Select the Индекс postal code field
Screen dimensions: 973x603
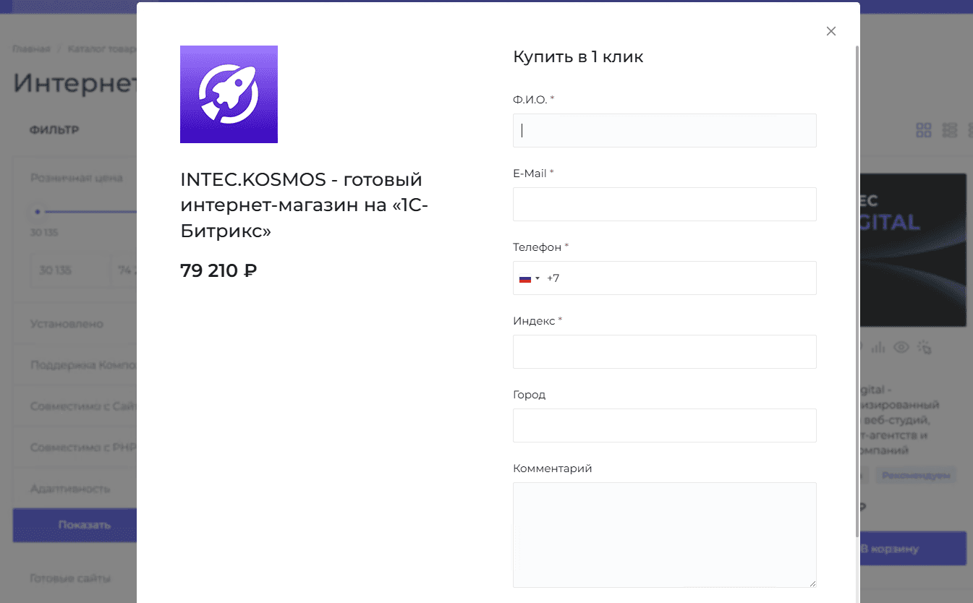point(664,351)
